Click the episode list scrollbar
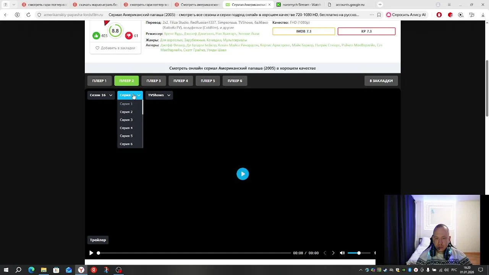 click(x=142, y=107)
